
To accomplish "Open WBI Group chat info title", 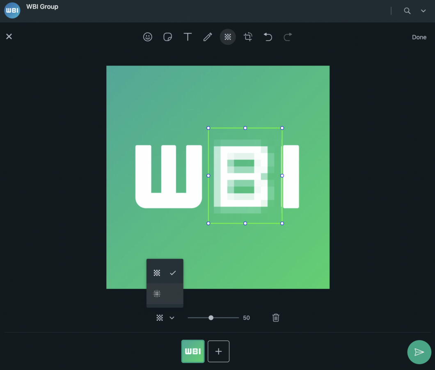I will [42, 7].
